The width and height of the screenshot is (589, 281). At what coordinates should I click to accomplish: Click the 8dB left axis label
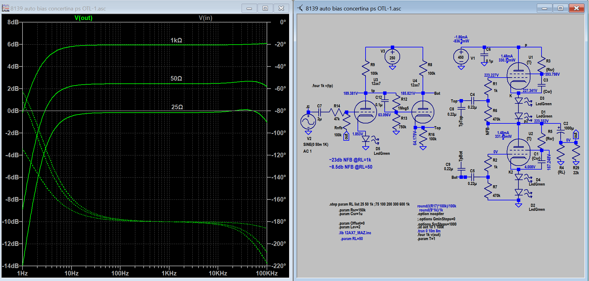13,22
